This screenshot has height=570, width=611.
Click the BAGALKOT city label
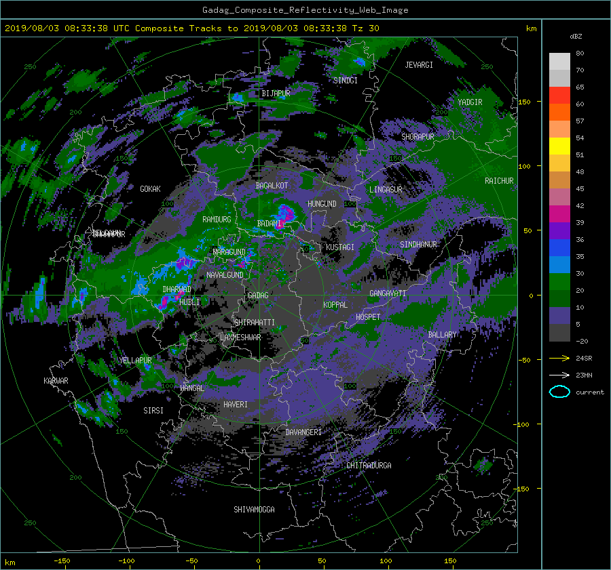tap(272, 186)
